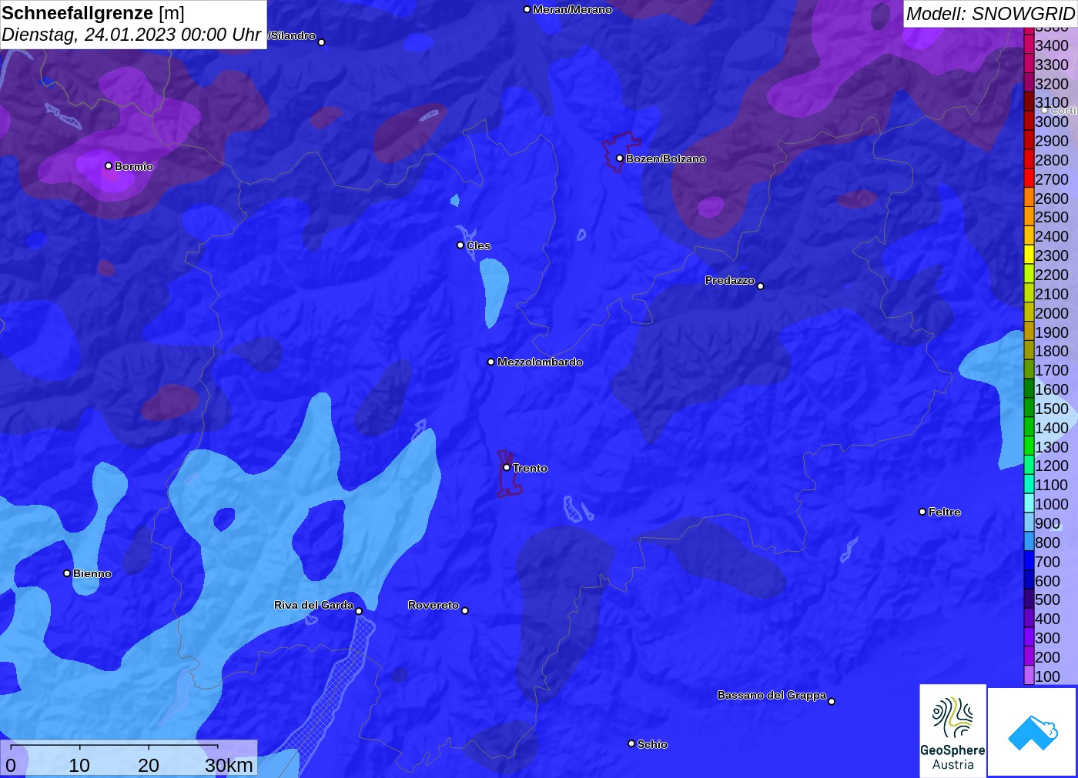Click the legend value '600'
The width and height of the screenshot is (1078, 778).
click(1048, 581)
